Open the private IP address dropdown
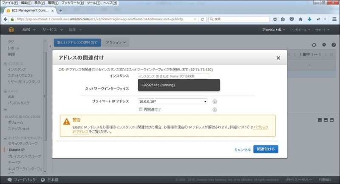 173,102
